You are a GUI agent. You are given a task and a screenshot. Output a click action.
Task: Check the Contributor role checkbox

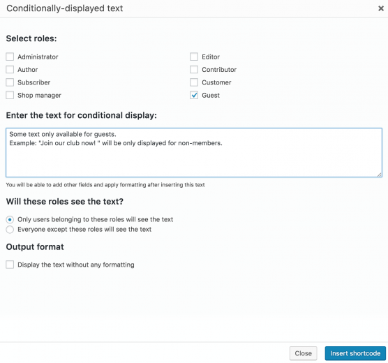194,70
